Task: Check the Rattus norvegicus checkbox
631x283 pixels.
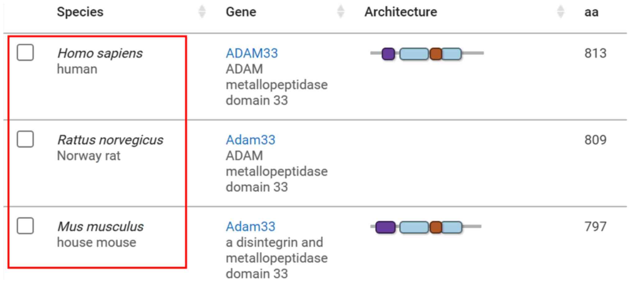Action: pos(25,139)
